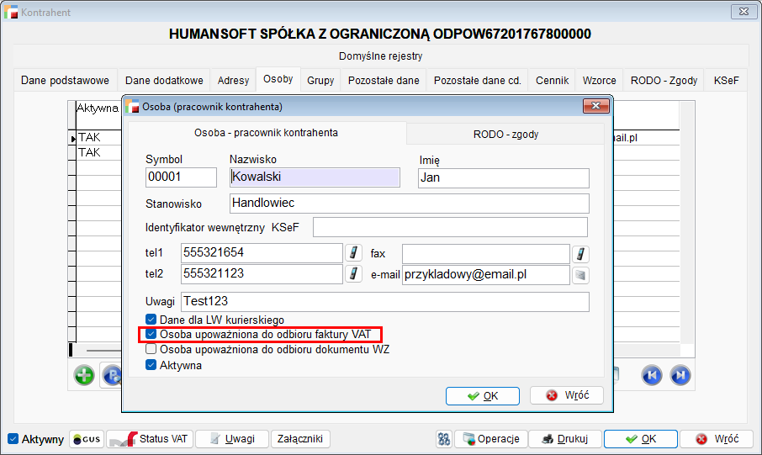Click Wróć in the Osoba dialog

[567, 396]
